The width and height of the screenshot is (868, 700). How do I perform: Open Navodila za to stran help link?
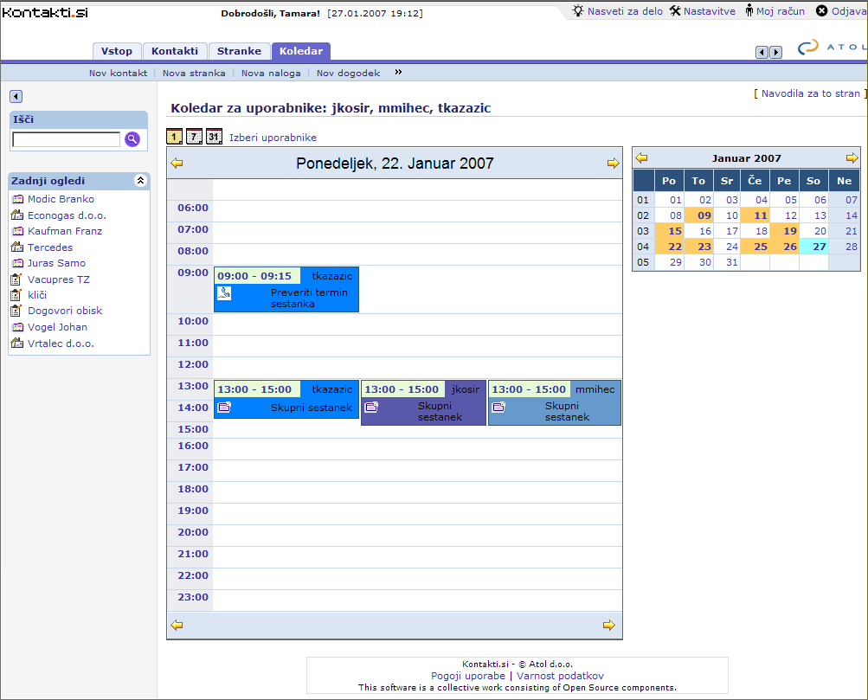pos(810,93)
